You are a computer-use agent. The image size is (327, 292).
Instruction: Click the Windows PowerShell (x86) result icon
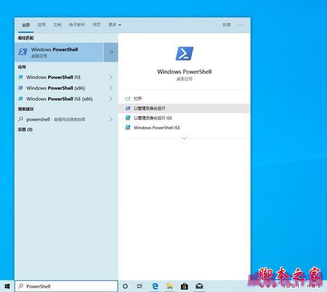point(21,88)
